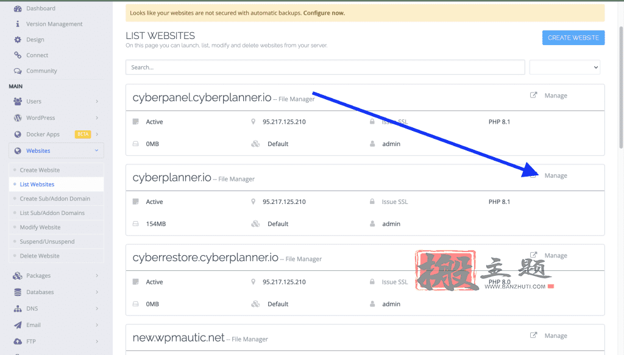Click location pin icon for cyberpanel.cyberplanner.io
624x355 pixels.
click(x=253, y=122)
